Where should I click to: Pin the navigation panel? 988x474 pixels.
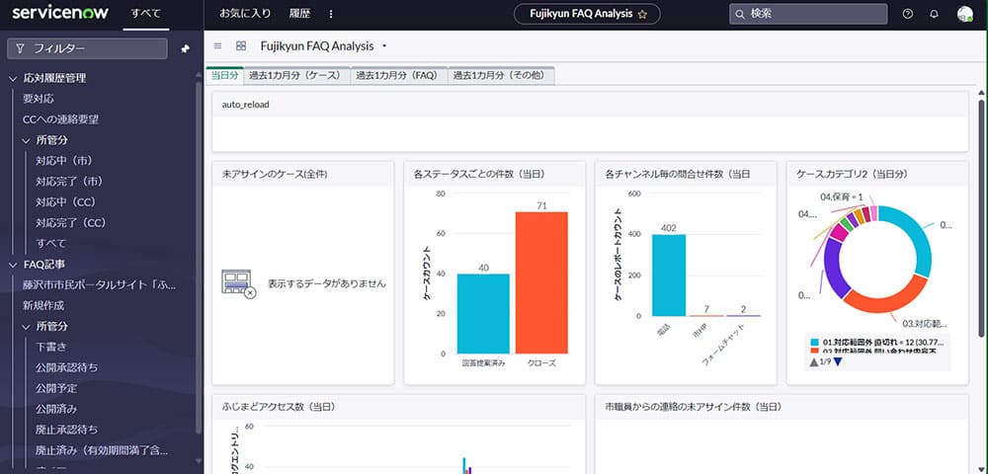[186, 48]
